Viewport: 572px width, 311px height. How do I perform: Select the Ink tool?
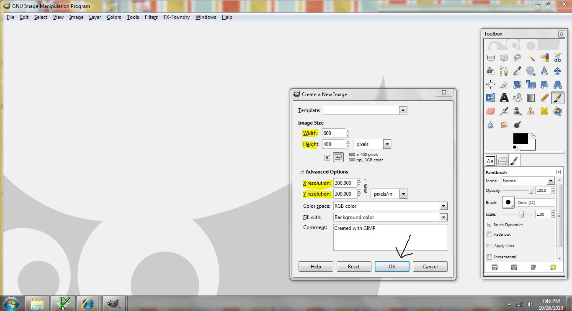518,111
